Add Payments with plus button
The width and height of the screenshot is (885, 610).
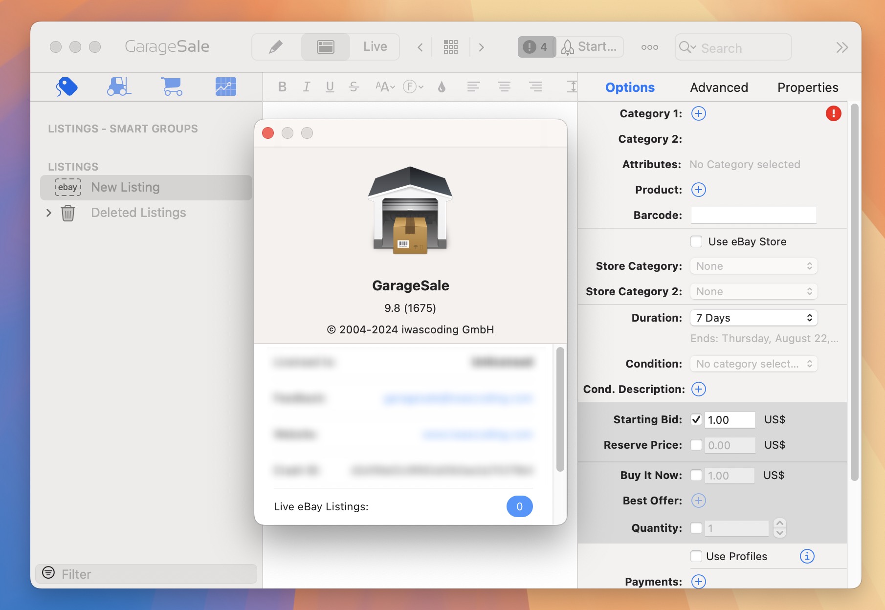(698, 582)
